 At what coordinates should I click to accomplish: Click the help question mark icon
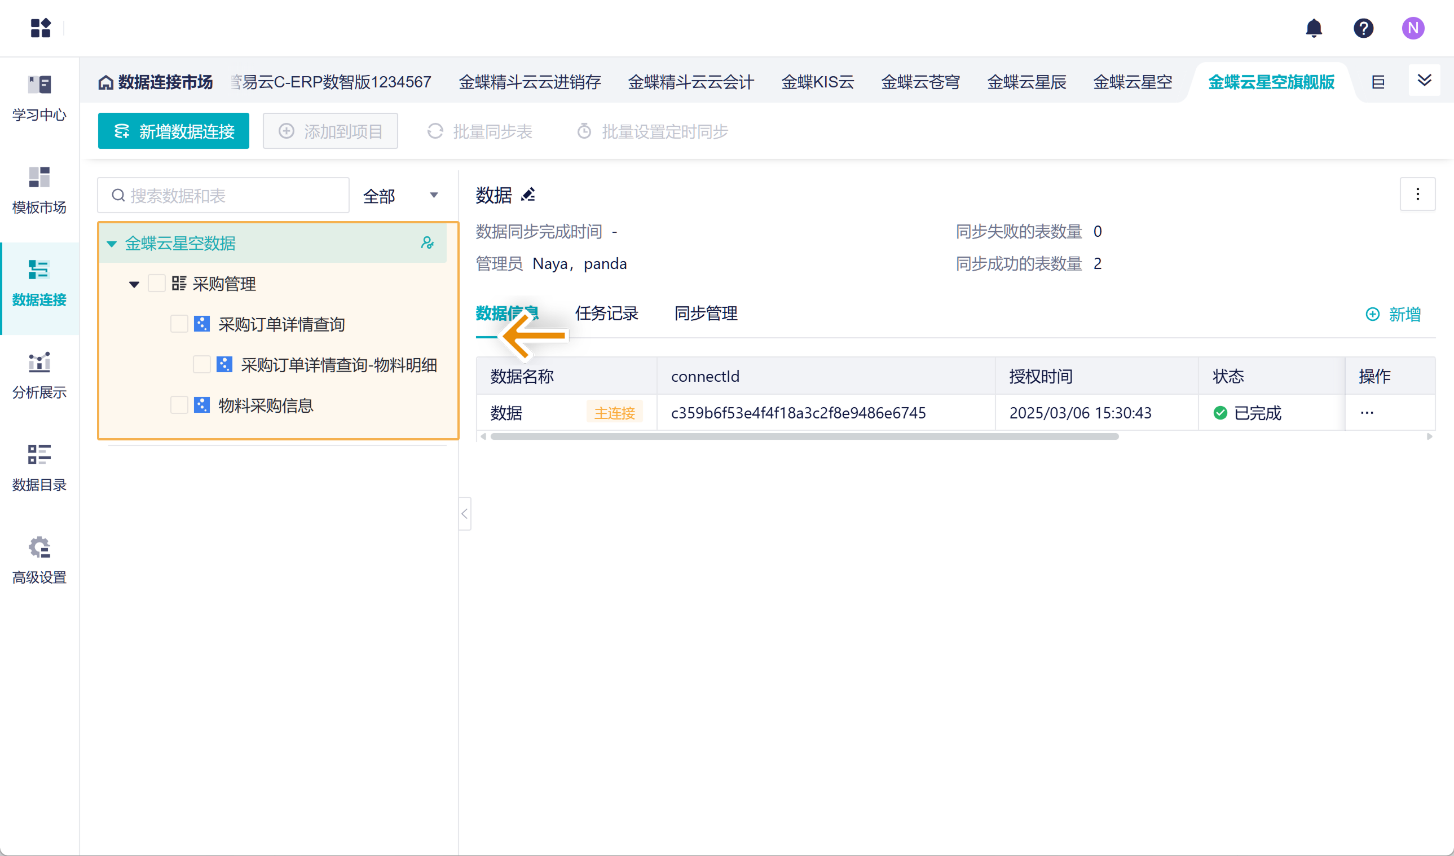(x=1363, y=28)
